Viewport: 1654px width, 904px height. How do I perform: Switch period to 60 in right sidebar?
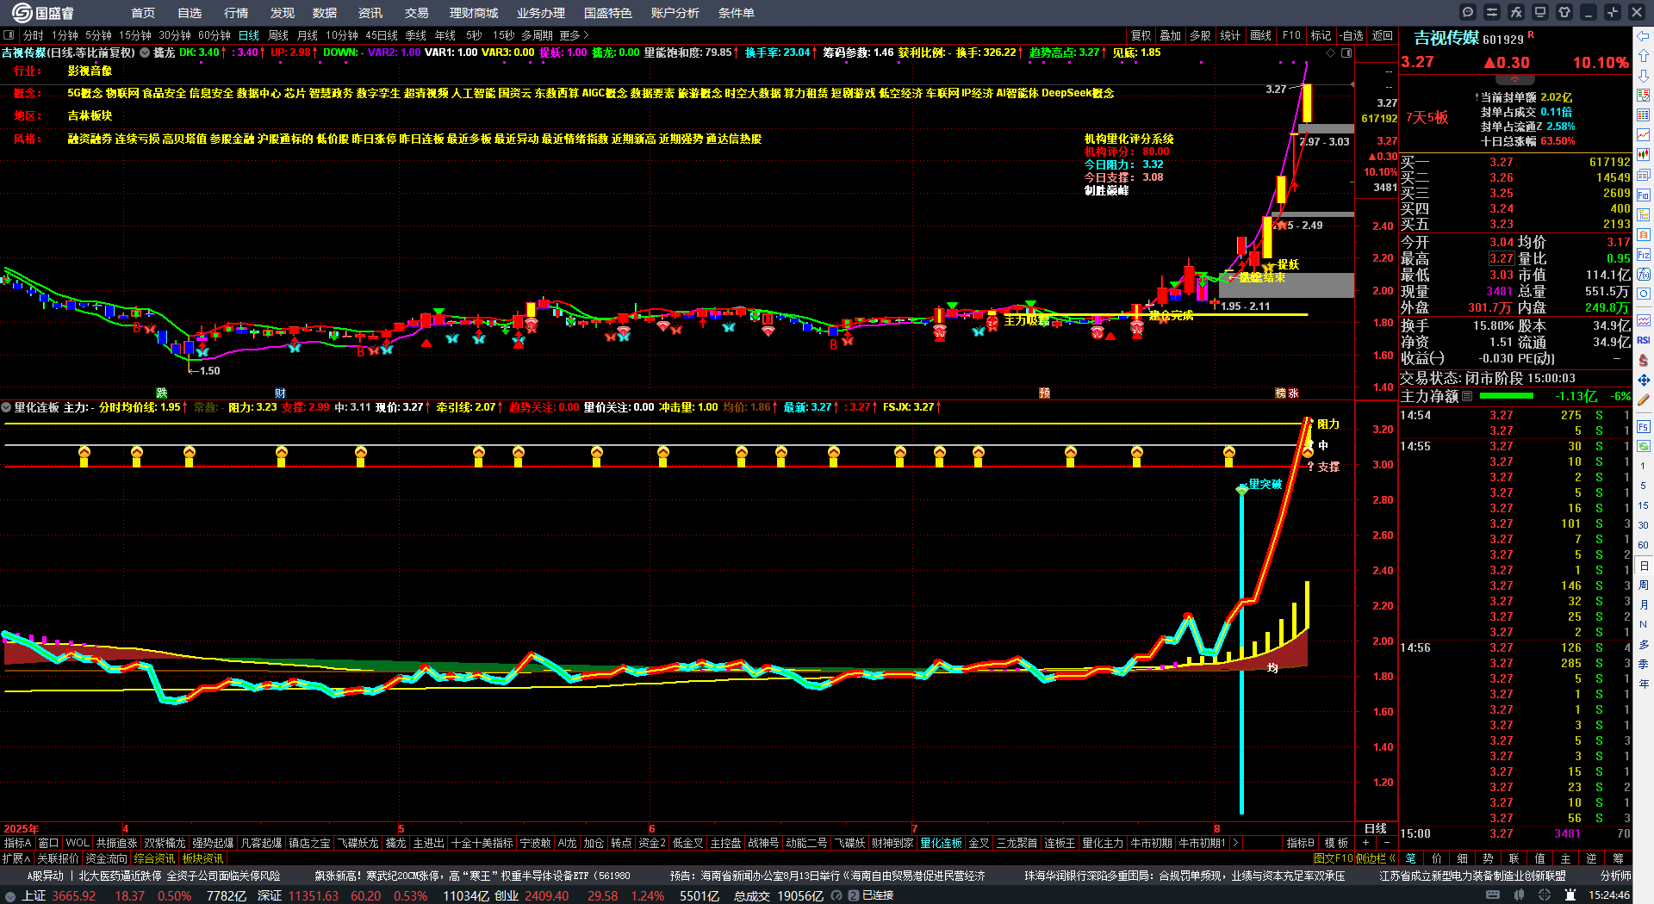(x=1644, y=545)
